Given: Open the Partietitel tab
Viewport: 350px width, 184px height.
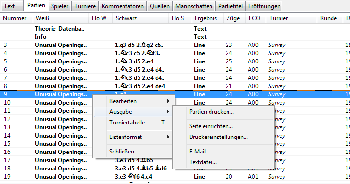Looking at the screenshot, I should (230, 6).
